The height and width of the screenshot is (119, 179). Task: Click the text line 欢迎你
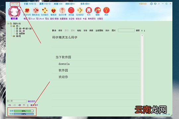63,77
